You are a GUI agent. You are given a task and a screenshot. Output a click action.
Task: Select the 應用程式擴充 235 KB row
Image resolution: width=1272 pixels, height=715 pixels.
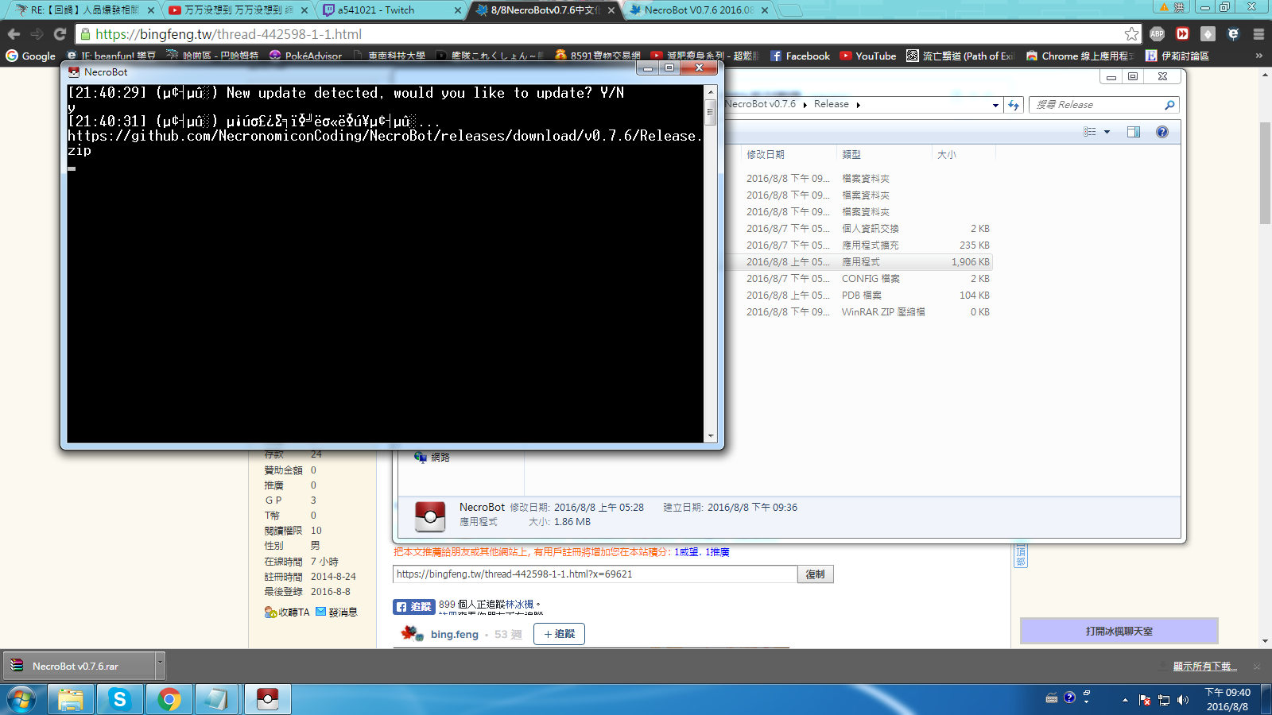pos(859,245)
